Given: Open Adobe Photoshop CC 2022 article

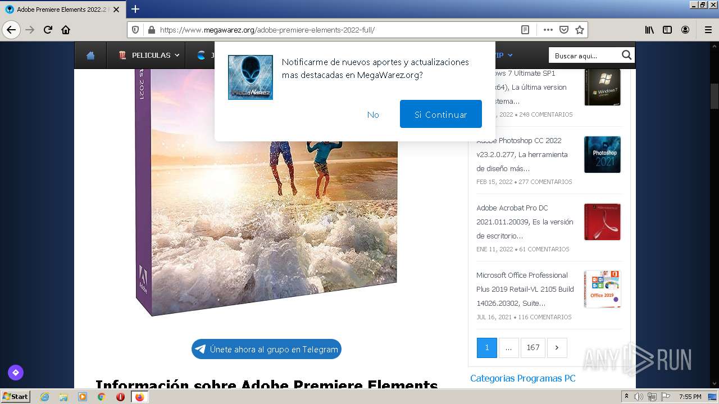Looking at the screenshot, I should pos(522,154).
